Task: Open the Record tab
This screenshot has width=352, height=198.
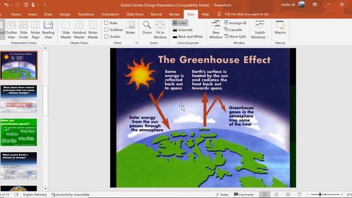Action: pyautogui.click(x=156, y=14)
